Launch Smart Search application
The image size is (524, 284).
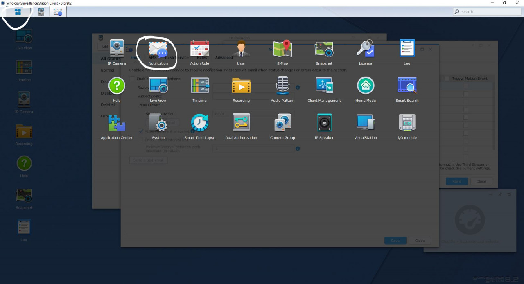click(407, 90)
